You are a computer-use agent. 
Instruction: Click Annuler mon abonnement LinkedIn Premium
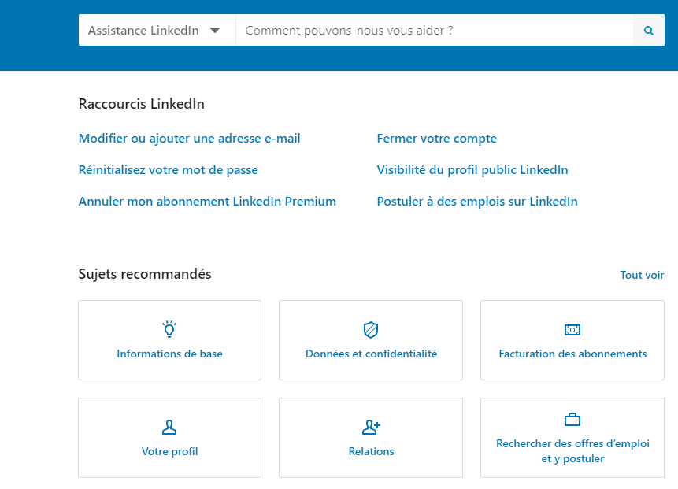207,201
